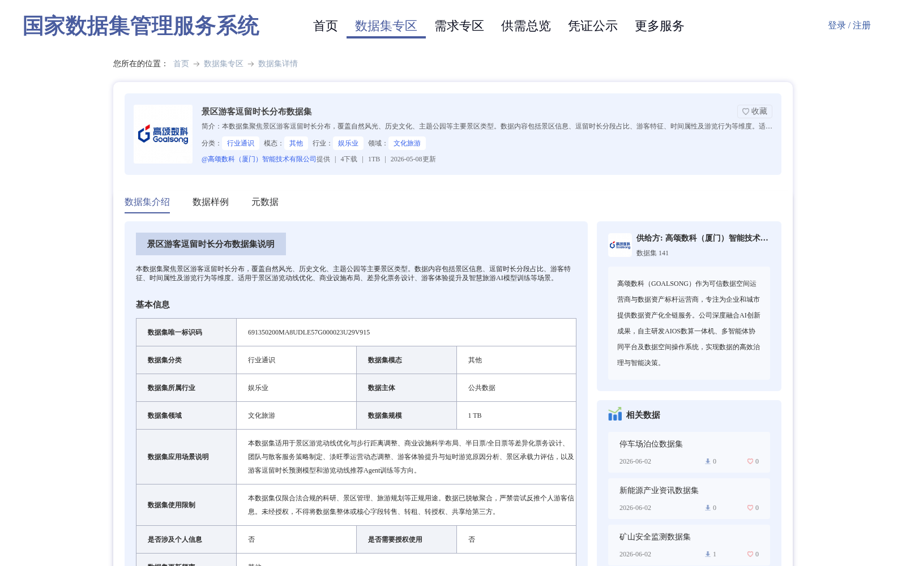Screen dimensions: 906x566
Task: Click 数据集专区 in the breadcrumb
Action: (224, 63)
